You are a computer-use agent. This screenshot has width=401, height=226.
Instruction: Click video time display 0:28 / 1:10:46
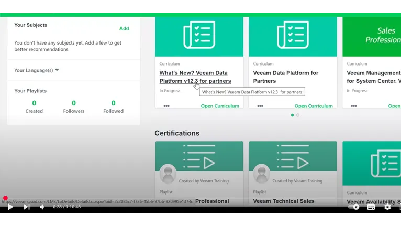tap(67, 207)
